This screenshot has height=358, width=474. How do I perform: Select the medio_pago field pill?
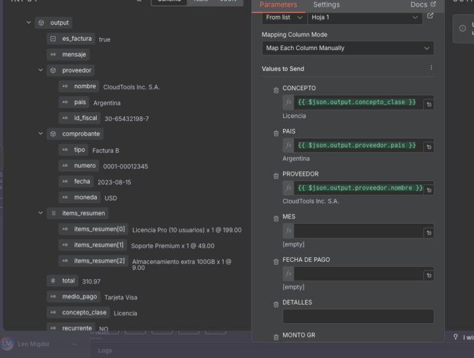pyautogui.click(x=74, y=297)
